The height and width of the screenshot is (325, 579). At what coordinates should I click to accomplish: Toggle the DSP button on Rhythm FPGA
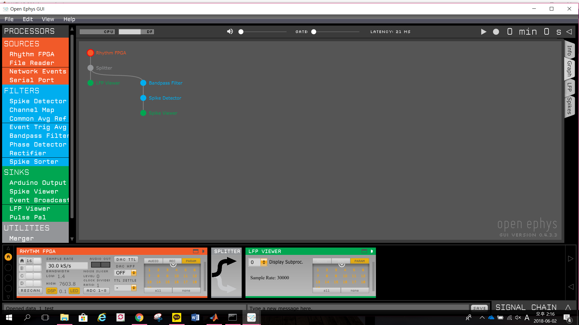point(51,291)
